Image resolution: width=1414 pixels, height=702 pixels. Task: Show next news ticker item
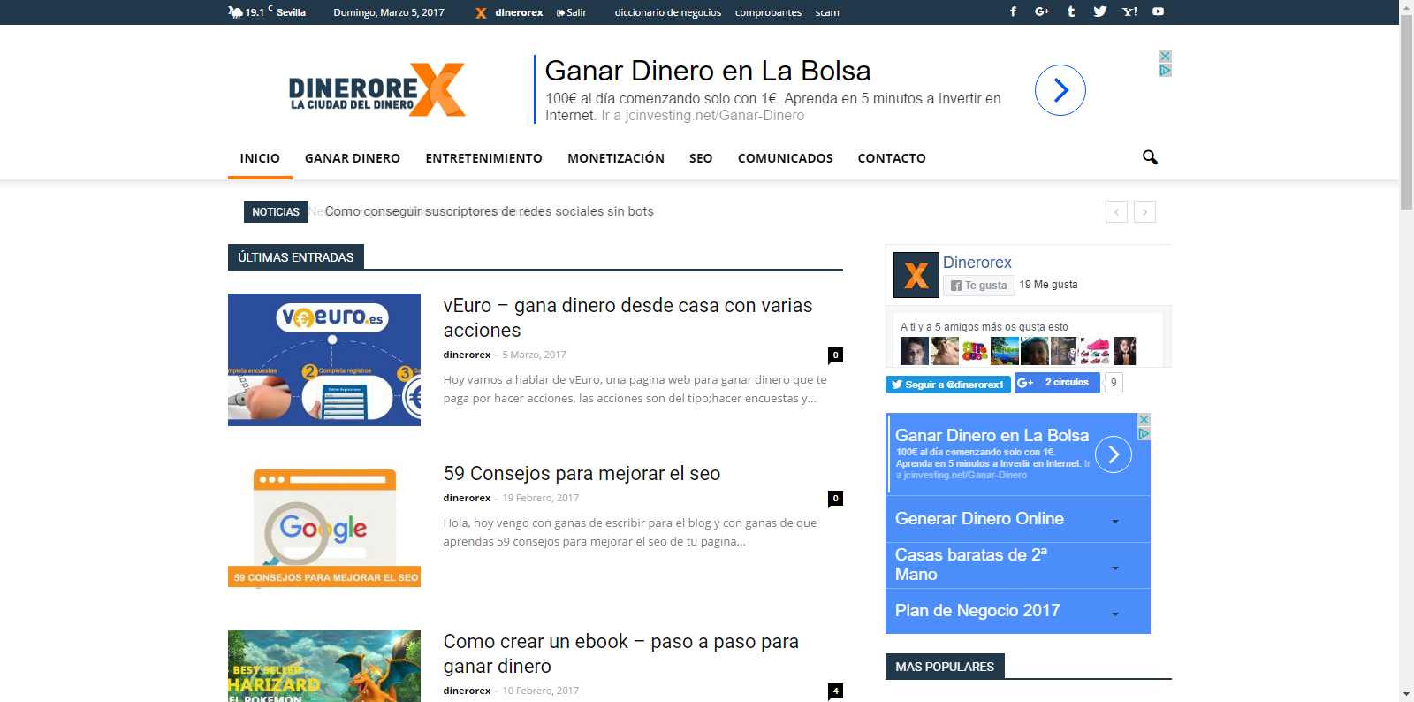[x=1144, y=211]
